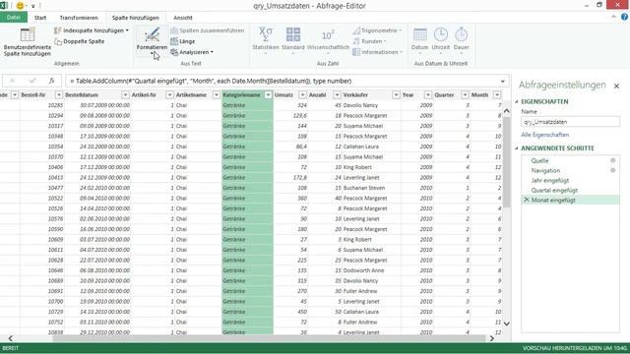Delete the Monat eingefügt step
This screenshot has width=630, height=354.
[x=527, y=200]
